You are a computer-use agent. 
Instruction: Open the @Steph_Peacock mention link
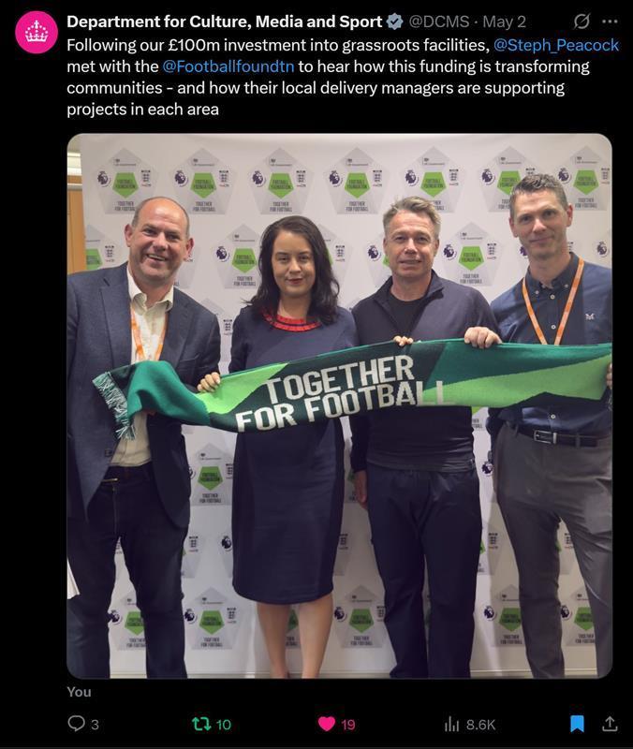click(x=555, y=45)
